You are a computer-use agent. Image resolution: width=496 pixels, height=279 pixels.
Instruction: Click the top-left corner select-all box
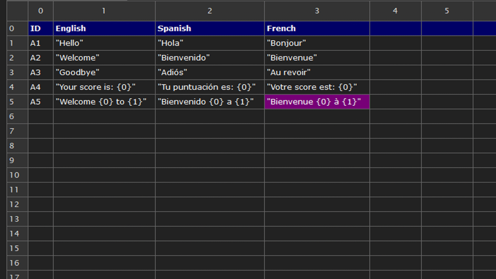pyautogui.click(x=17, y=11)
